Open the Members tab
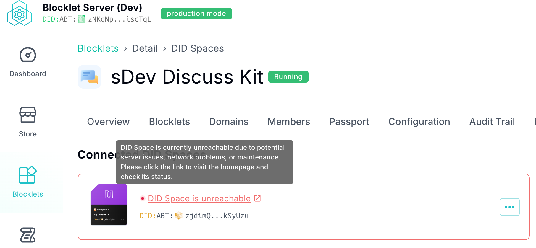Screen dimensions: 536x248 coord(289,122)
